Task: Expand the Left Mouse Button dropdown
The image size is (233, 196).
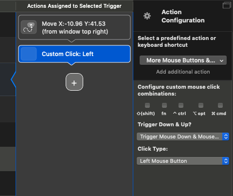Action: (183, 161)
